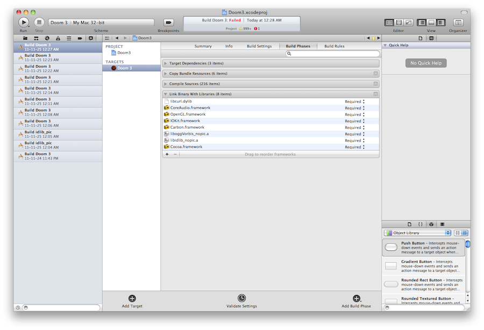This screenshot has width=484, height=330.
Task: Open the Info tab
Action: click(x=229, y=46)
